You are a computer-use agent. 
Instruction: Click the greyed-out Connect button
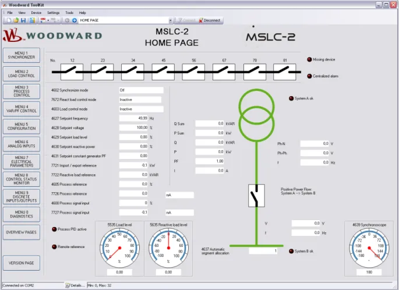coord(186,20)
